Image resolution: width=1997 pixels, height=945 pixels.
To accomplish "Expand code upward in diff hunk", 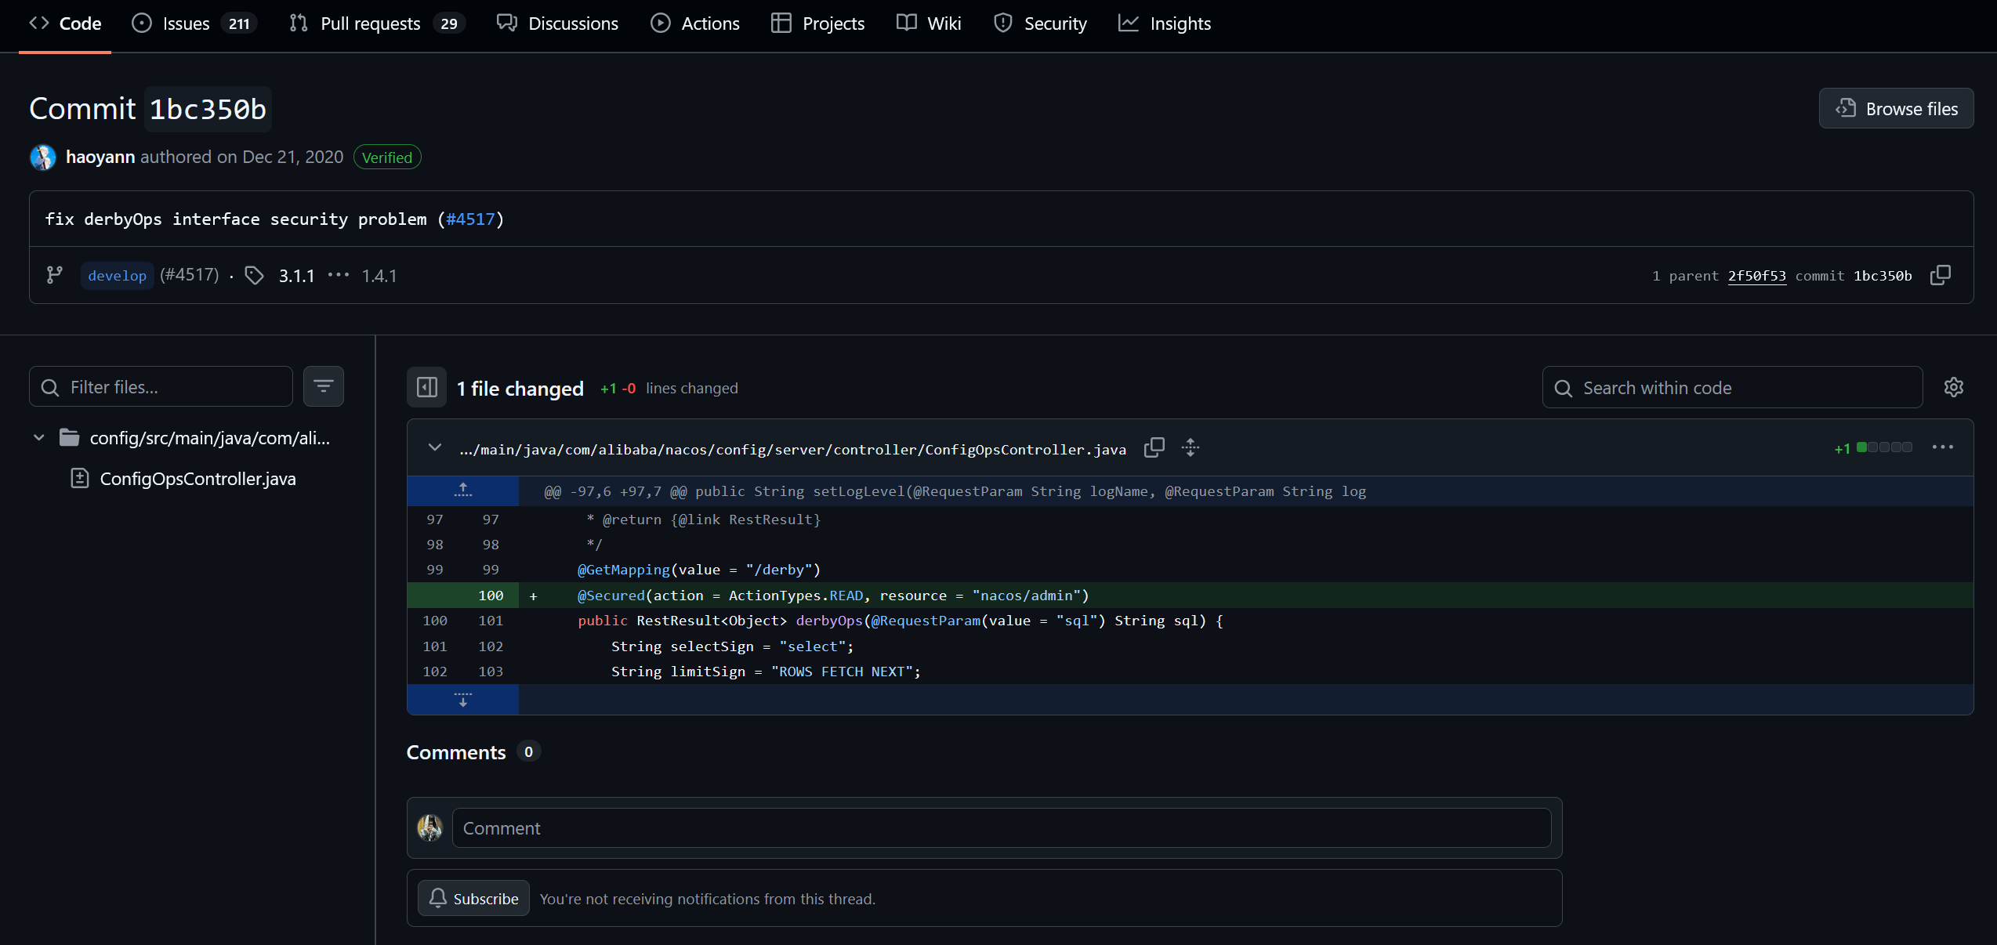I will point(462,491).
